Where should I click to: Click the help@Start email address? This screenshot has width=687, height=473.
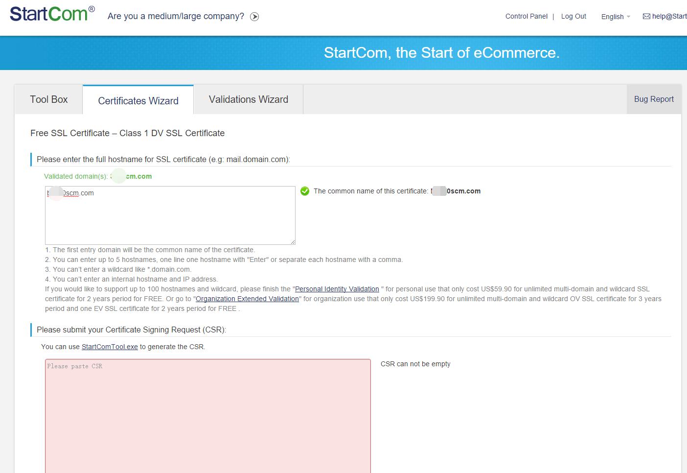(x=669, y=16)
